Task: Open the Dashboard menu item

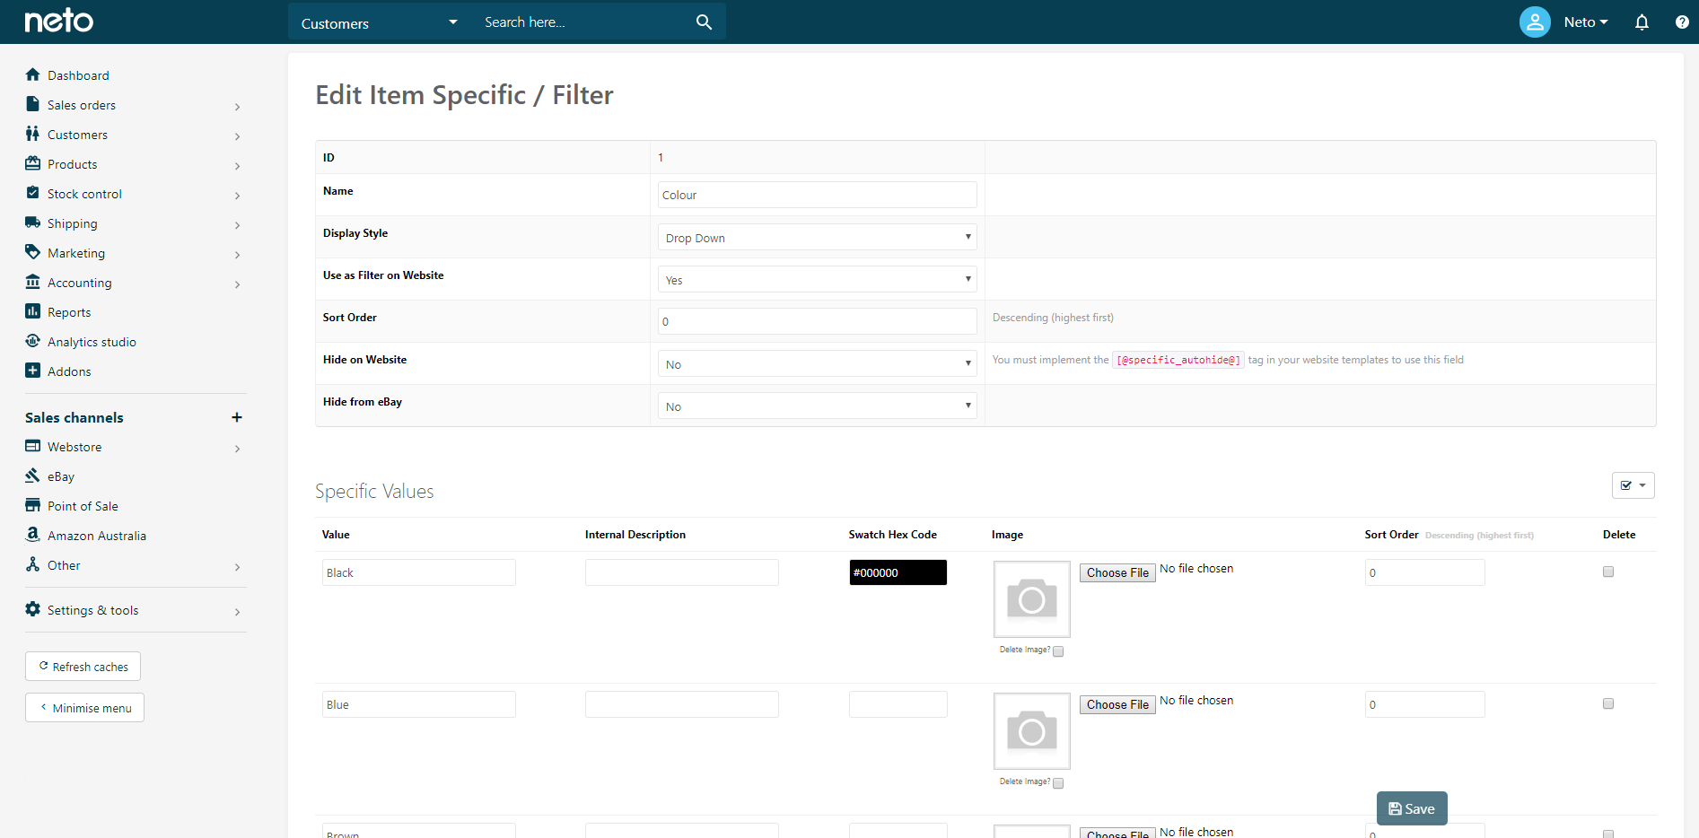Action: pyautogui.click(x=78, y=75)
